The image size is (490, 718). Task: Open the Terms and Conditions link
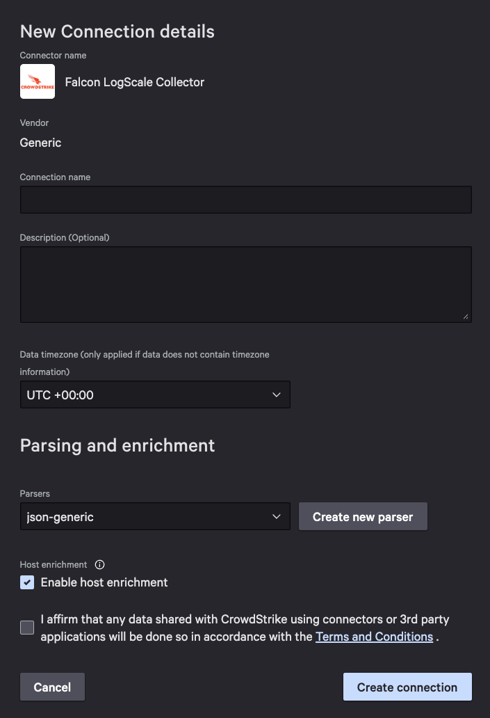(x=374, y=637)
